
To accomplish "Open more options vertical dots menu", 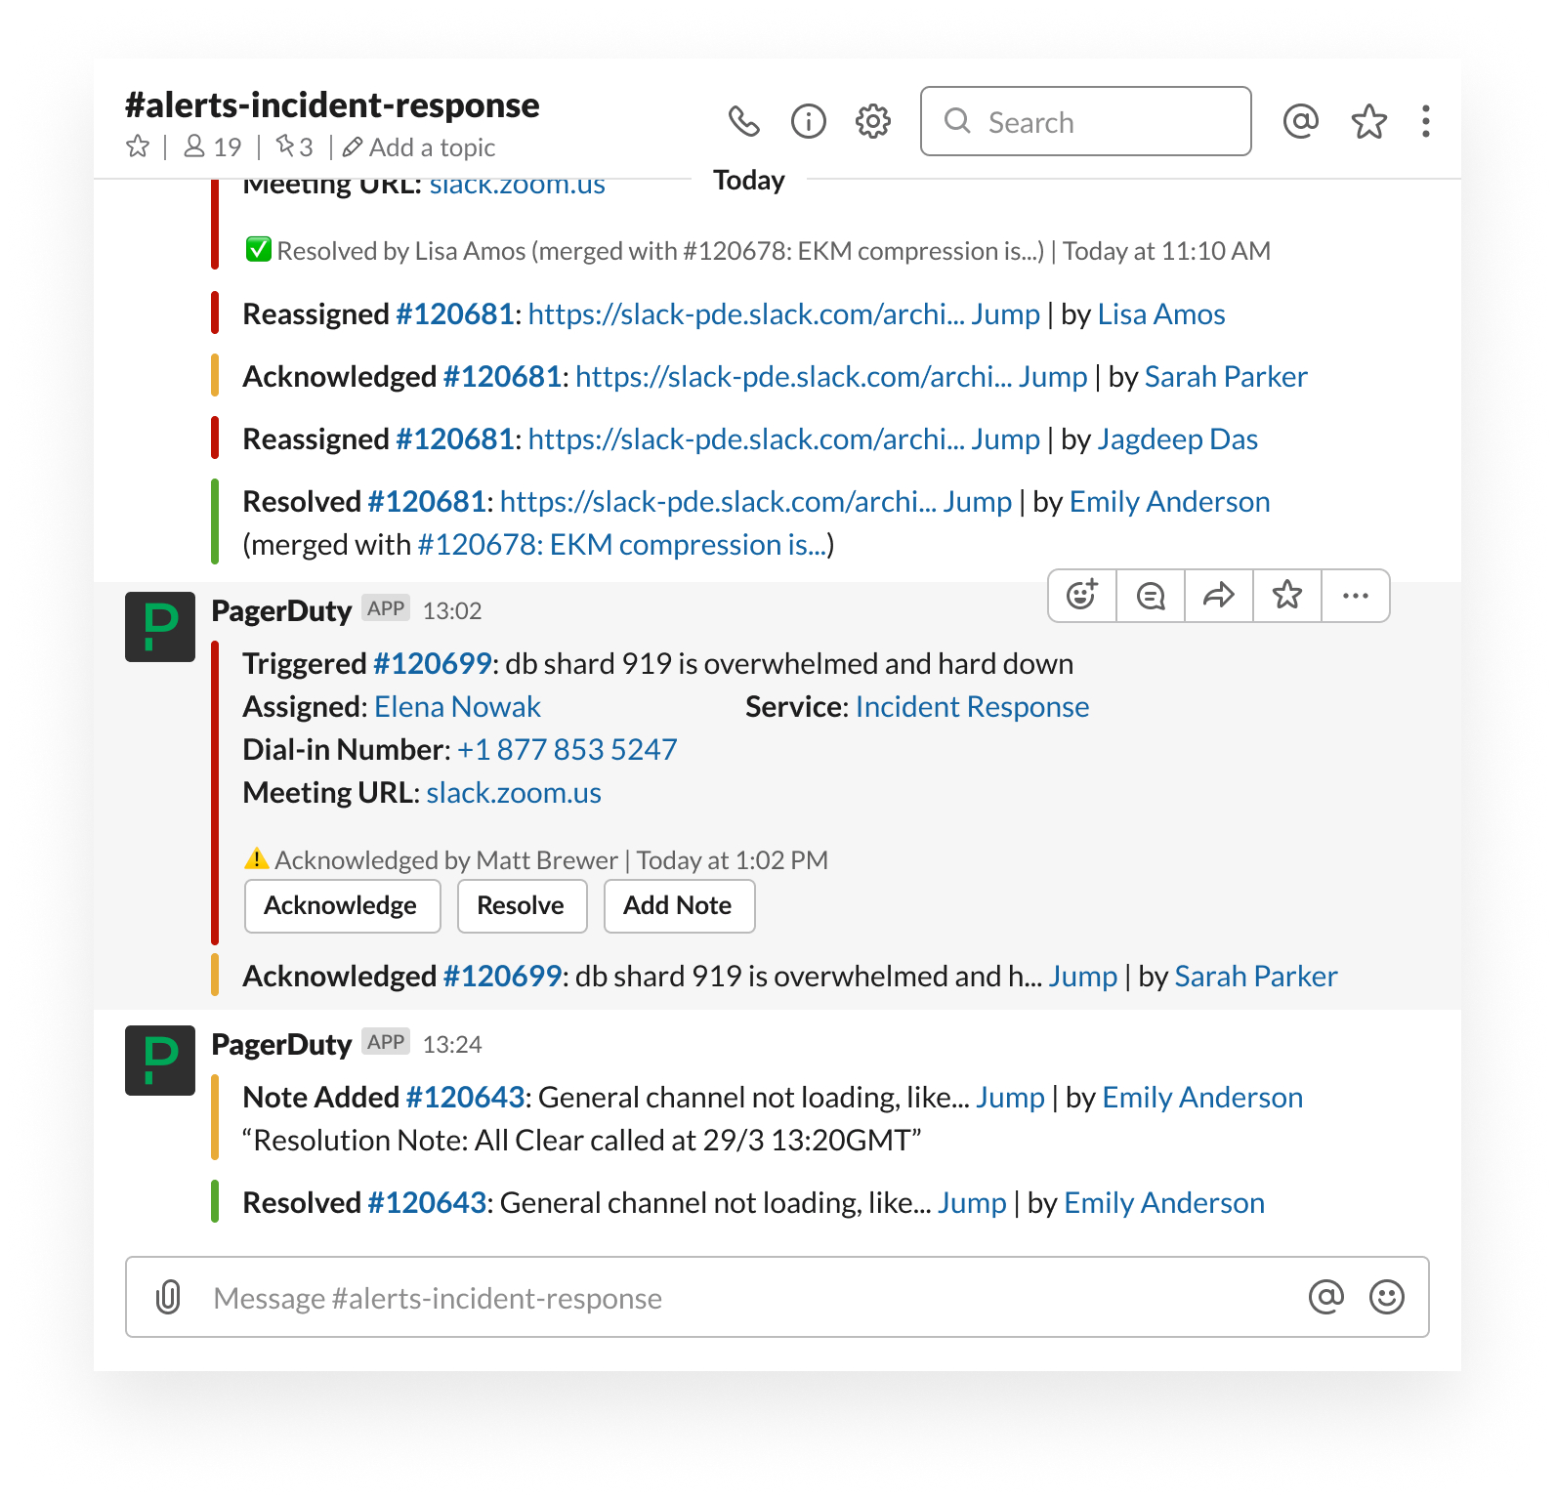I will [1425, 121].
